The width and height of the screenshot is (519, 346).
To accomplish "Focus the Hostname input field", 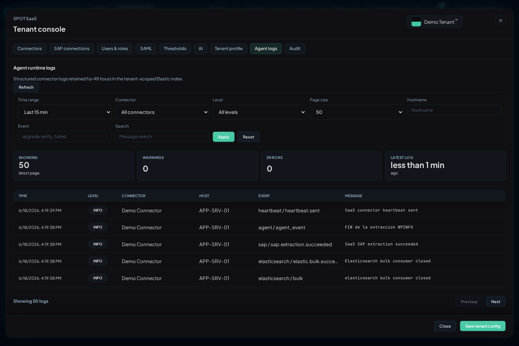I will (454, 110).
